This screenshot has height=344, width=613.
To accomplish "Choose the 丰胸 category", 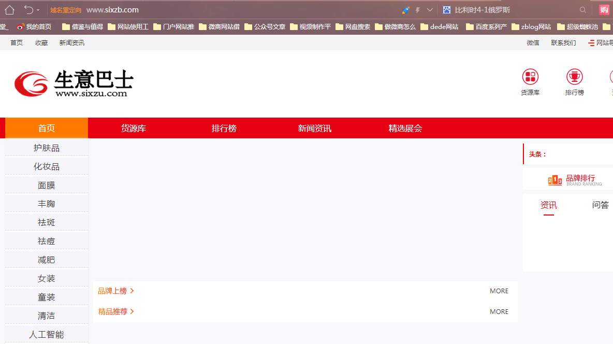I will click(47, 204).
